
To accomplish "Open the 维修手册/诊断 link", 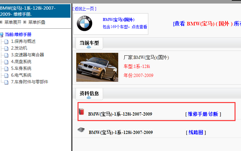I will (203, 114).
